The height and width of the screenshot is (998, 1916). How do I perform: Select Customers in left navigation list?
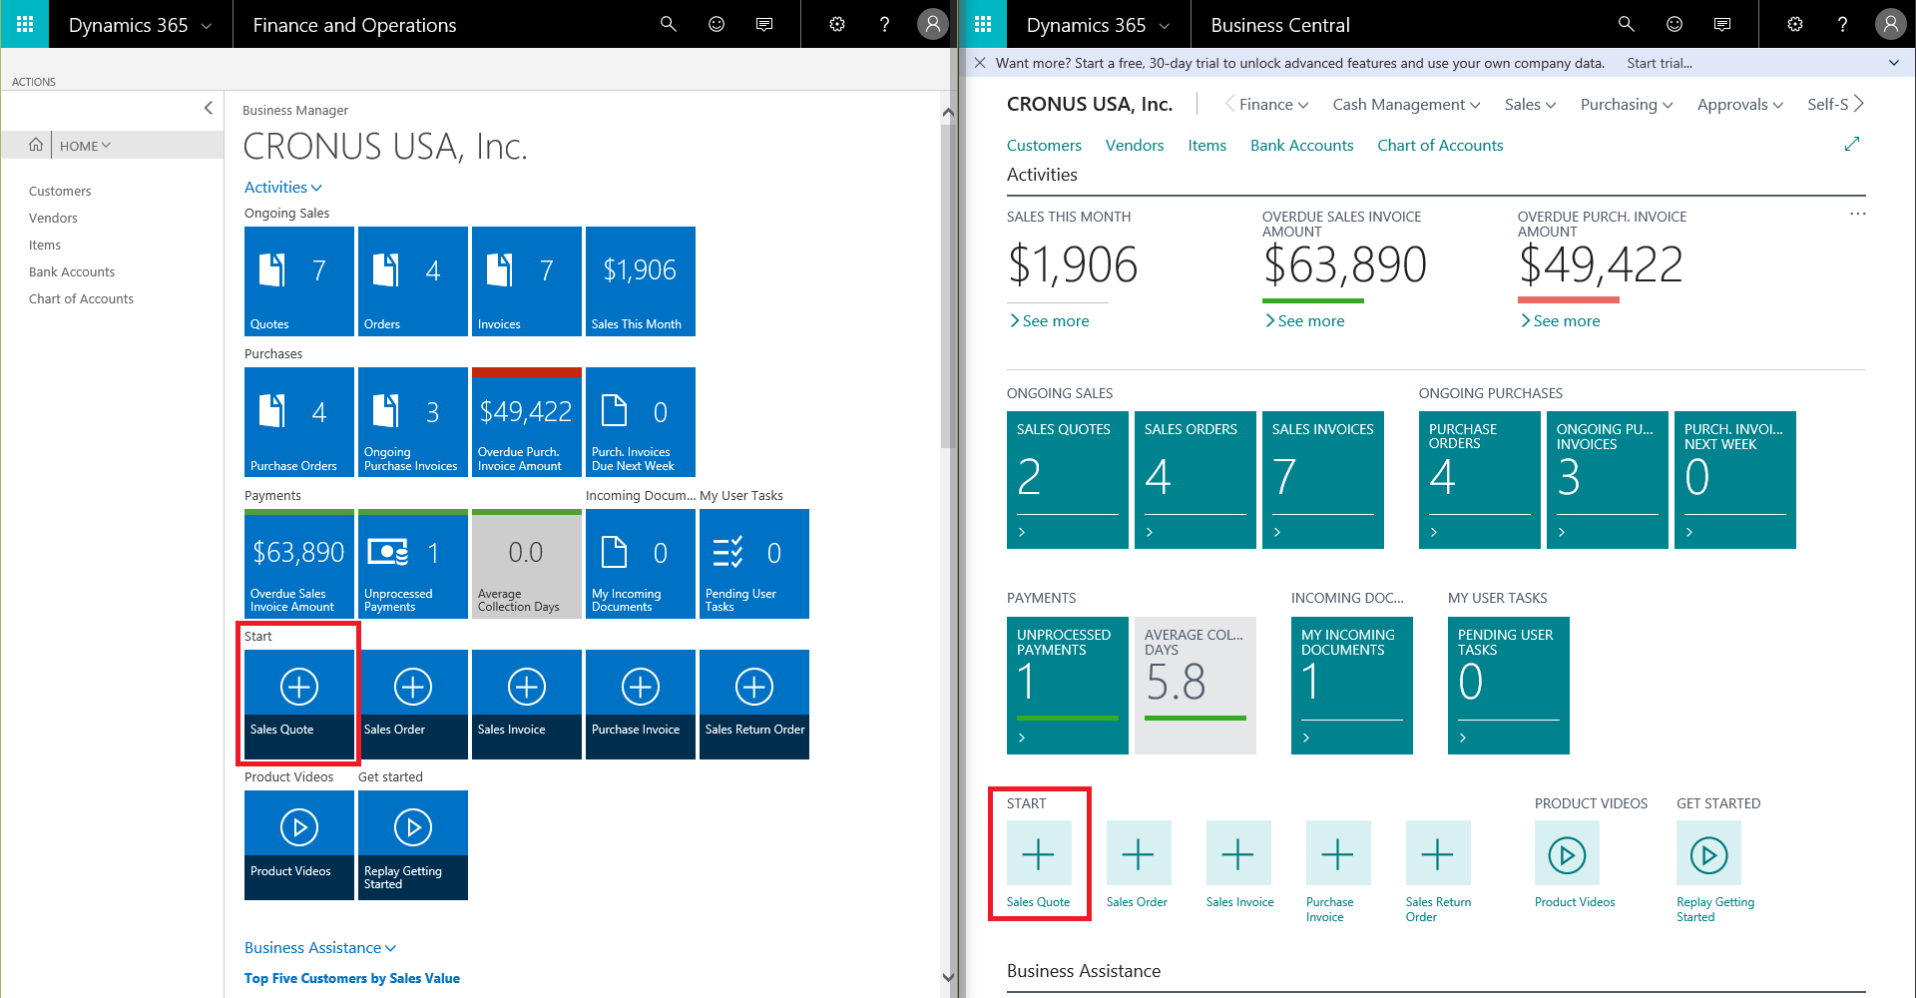[x=60, y=191]
